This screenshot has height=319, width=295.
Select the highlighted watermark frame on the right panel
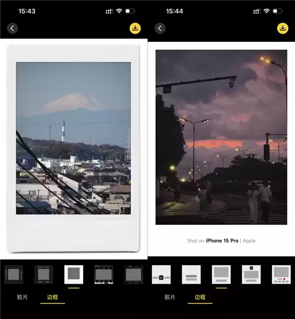221,274
